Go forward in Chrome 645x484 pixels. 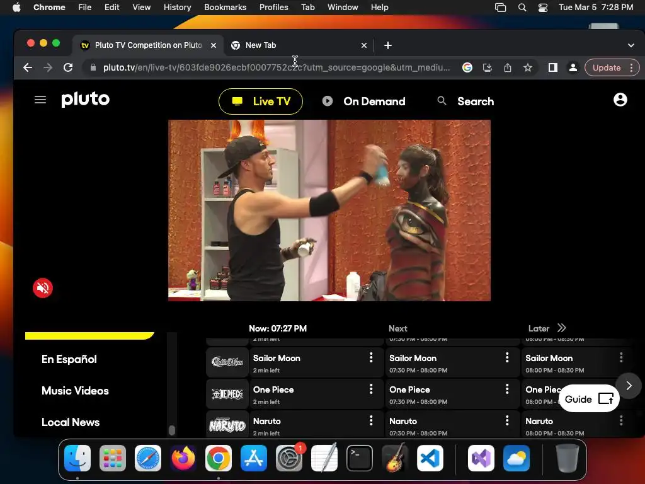[x=48, y=67]
